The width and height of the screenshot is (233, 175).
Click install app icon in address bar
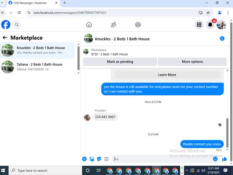tap(201, 13)
